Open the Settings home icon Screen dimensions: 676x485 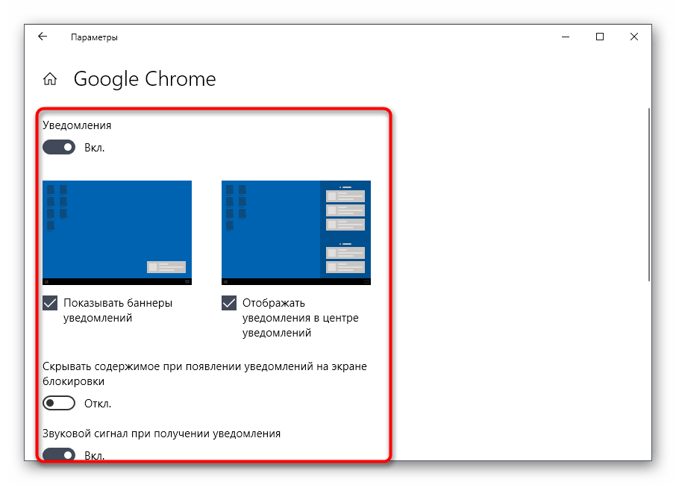click(x=50, y=79)
